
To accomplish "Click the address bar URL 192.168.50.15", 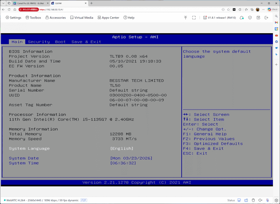I will (x=51, y=10).
